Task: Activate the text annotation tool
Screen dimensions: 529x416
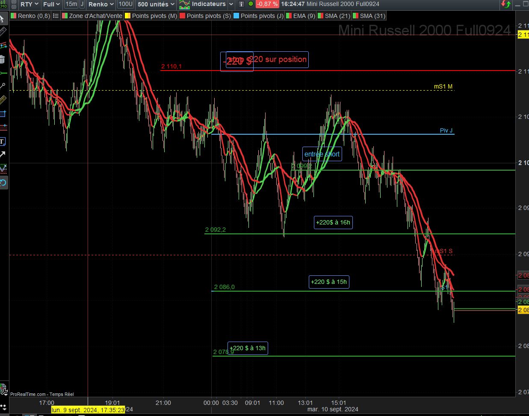Action: click(3, 141)
